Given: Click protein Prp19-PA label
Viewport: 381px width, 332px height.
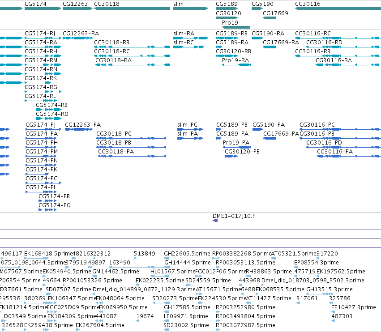Looking at the screenshot, I should [236, 143].
